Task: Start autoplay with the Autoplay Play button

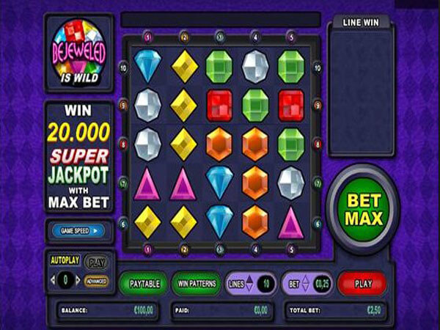Action: point(97,263)
